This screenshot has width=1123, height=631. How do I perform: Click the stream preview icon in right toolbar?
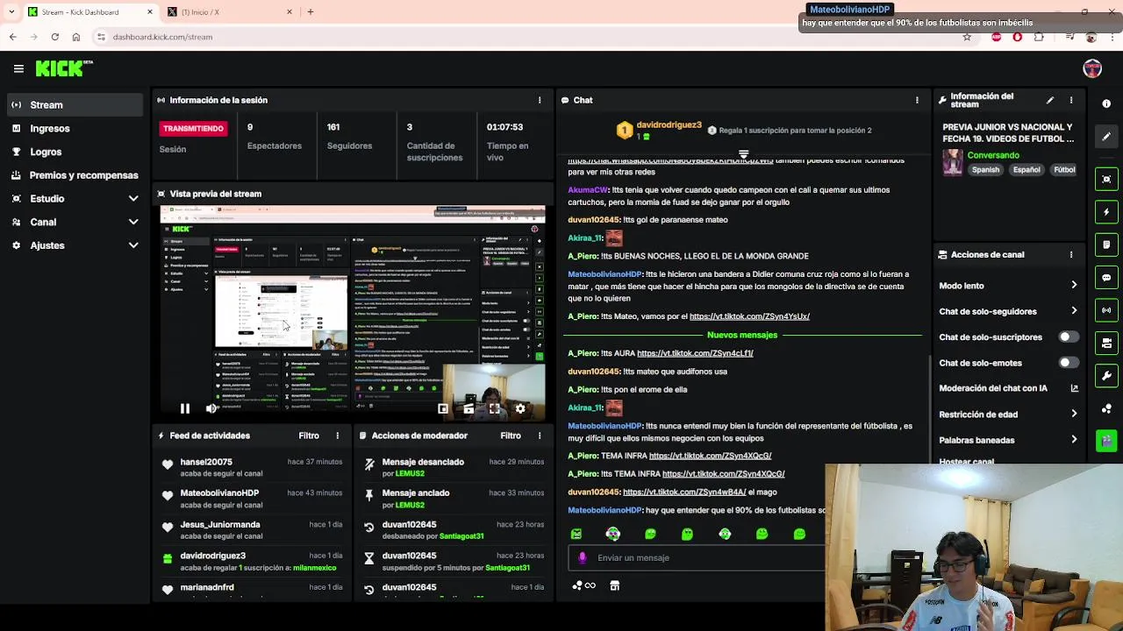pos(1106,179)
